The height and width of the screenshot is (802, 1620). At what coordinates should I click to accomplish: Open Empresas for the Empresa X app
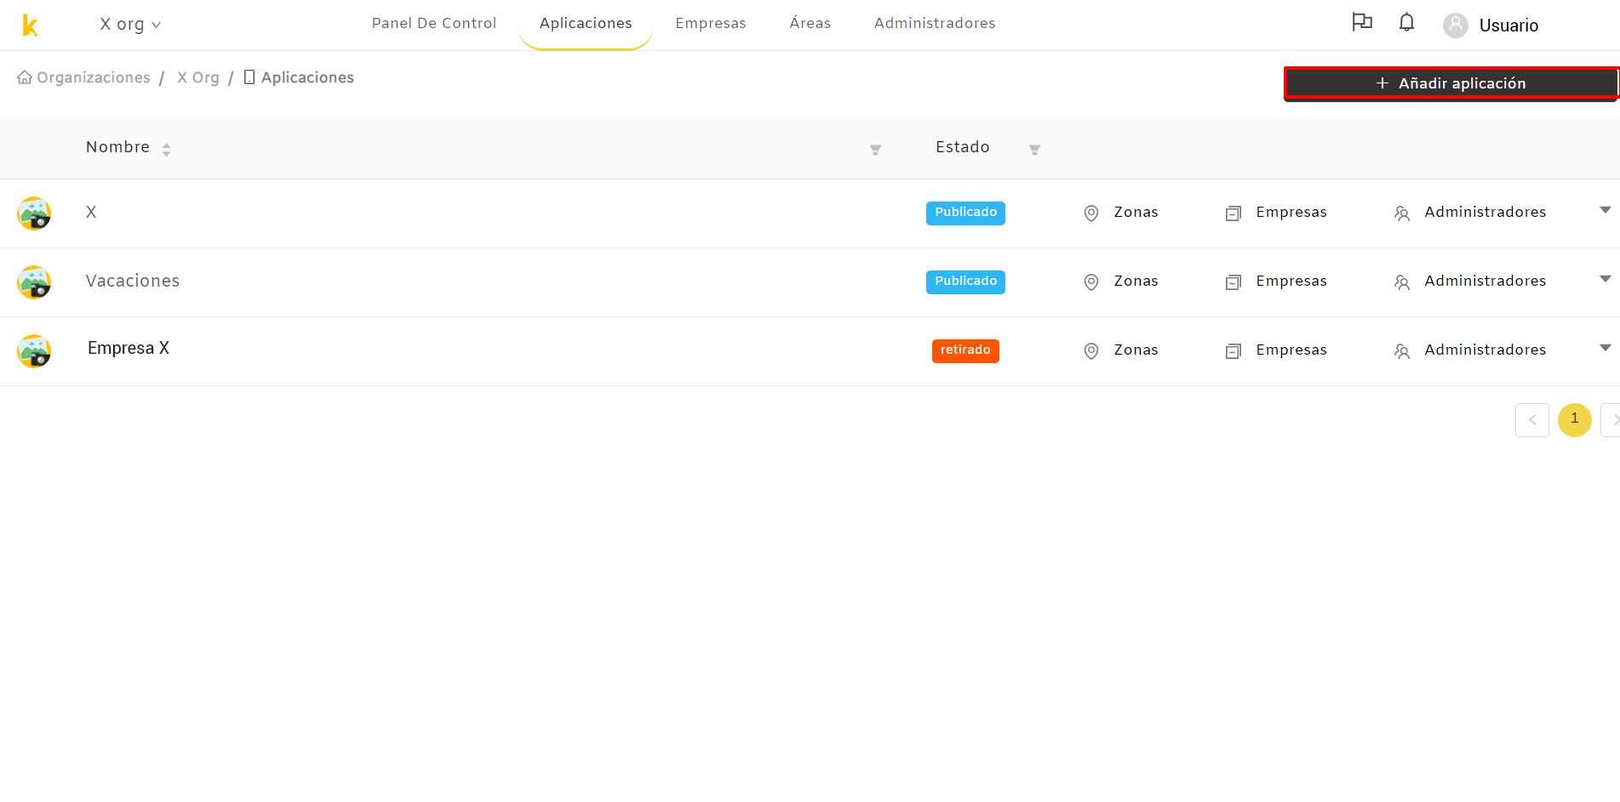(x=1291, y=350)
